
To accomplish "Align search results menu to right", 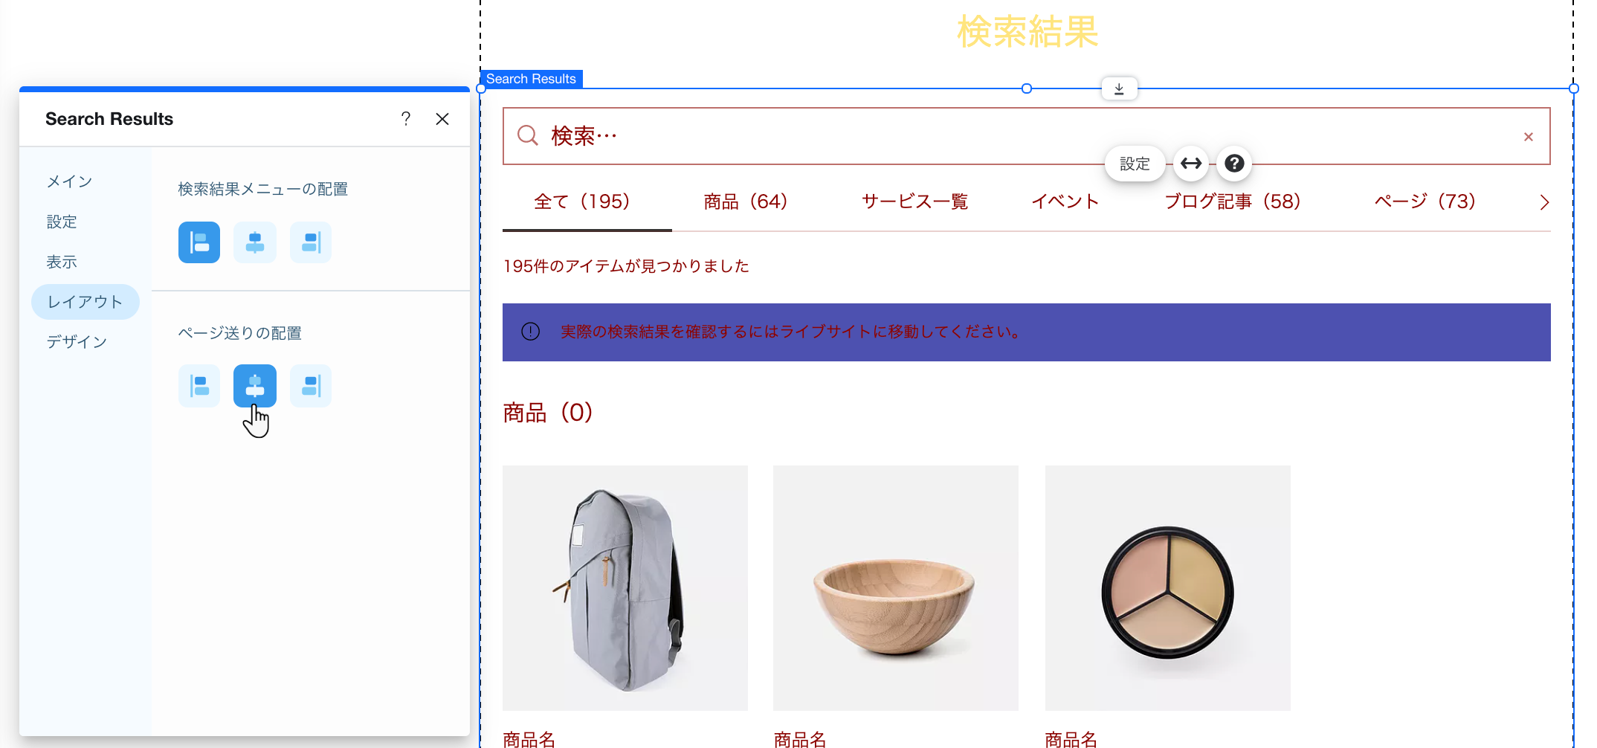I will [x=310, y=242].
